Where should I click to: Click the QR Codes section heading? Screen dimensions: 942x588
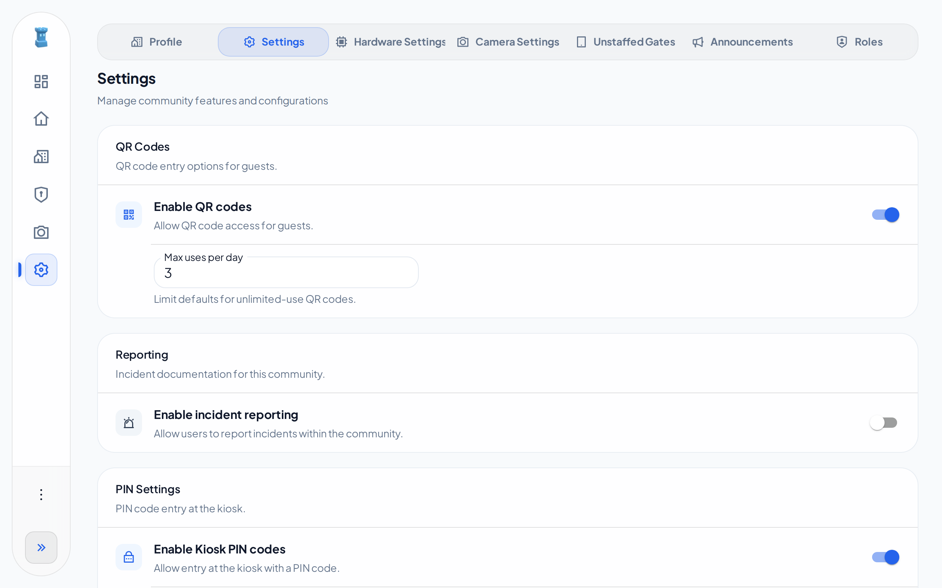click(x=142, y=147)
